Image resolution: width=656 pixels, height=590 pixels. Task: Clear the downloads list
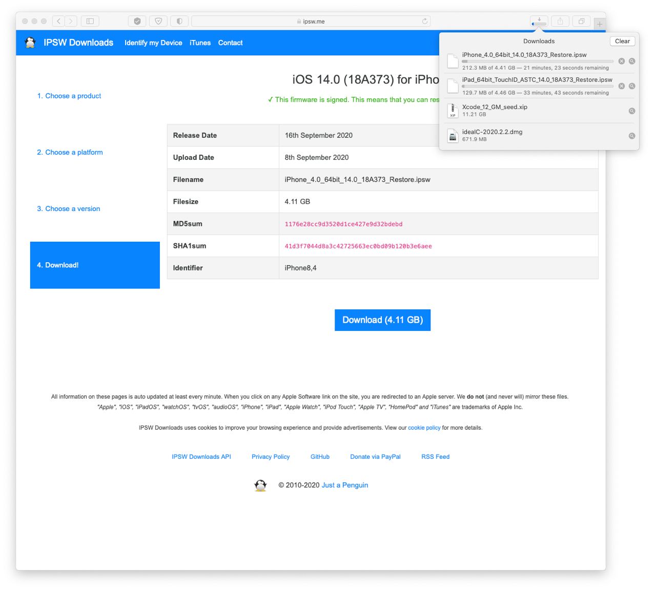(622, 41)
